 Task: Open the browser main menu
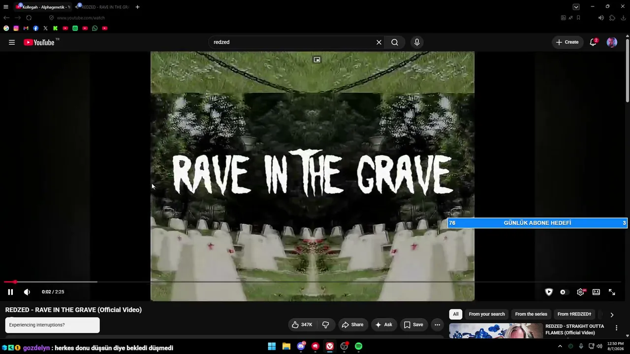click(x=6, y=7)
